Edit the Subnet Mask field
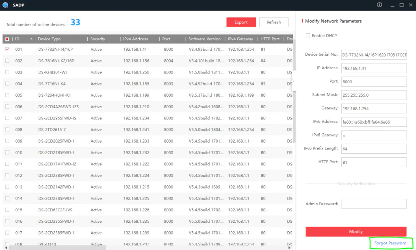Screen dimensions: 416x250 [x=374, y=95]
